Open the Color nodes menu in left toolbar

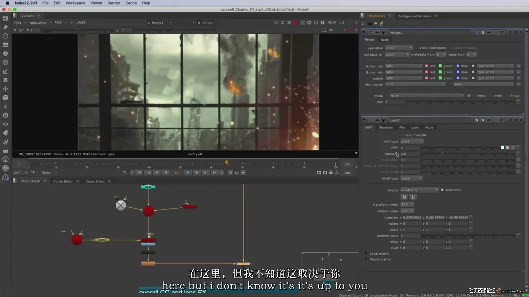coord(5,54)
